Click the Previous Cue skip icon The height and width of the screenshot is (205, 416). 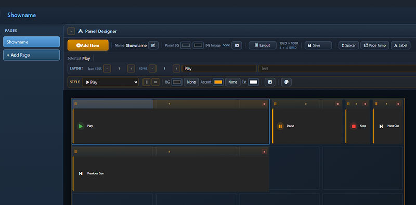81,174
